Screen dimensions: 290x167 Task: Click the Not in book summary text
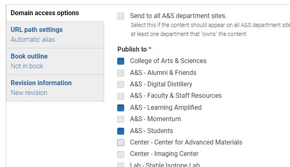click(27, 66)
